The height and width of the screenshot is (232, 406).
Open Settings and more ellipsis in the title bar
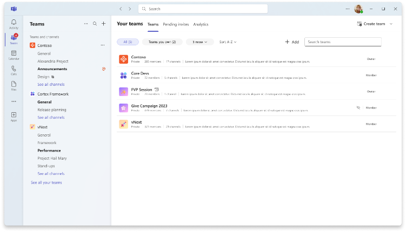[348, 9]
